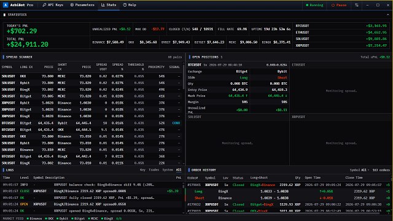Select the 09:01:24 OPEN XRPUSDT log entry

(x=91, y=204)
